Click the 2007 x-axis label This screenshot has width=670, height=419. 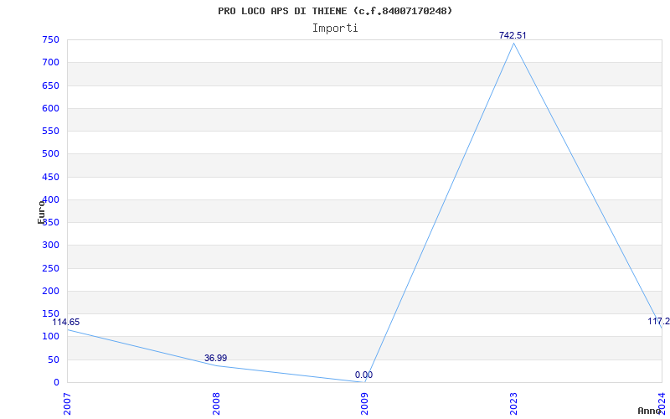point(67,404)
